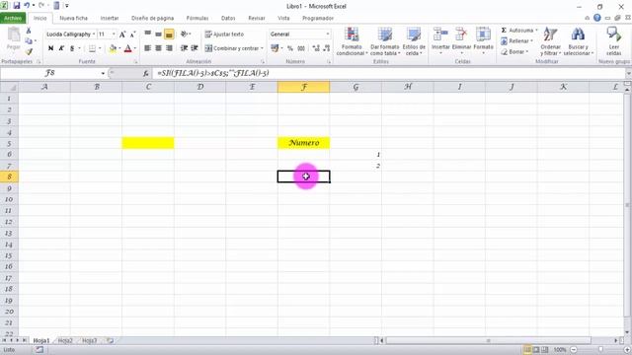Viewport: 632px width, 355px height.
Task: Decrease indent in Alineación group
Action: point(184,48)
